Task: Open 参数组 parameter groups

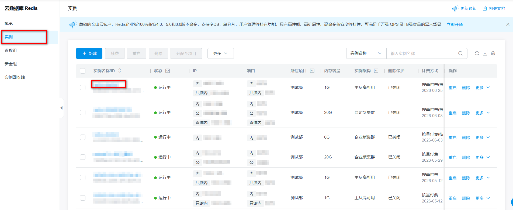Action: point(11,50)
